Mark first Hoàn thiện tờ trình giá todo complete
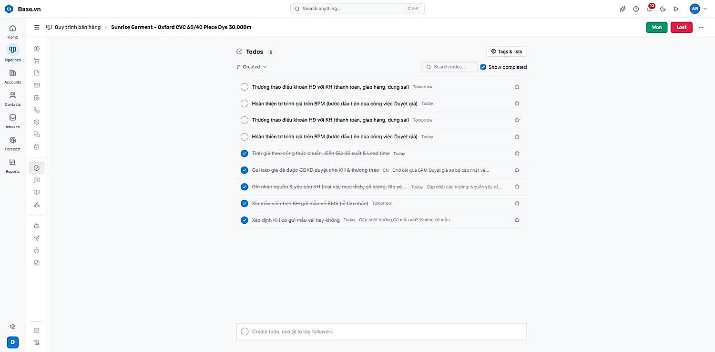 (245, 104)
